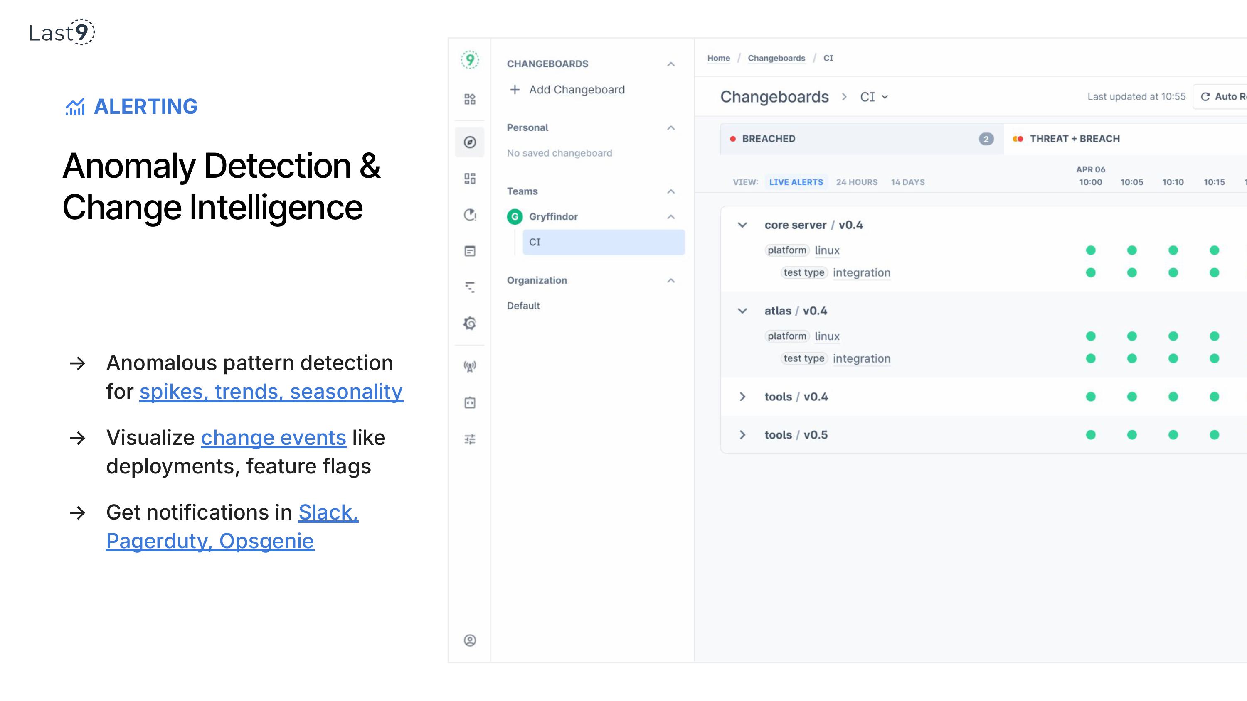The width and height of the screenshot is (1247, 701).
Task: Click the Grafana-style gear icon in sidebar
Action: click(470, 323)
